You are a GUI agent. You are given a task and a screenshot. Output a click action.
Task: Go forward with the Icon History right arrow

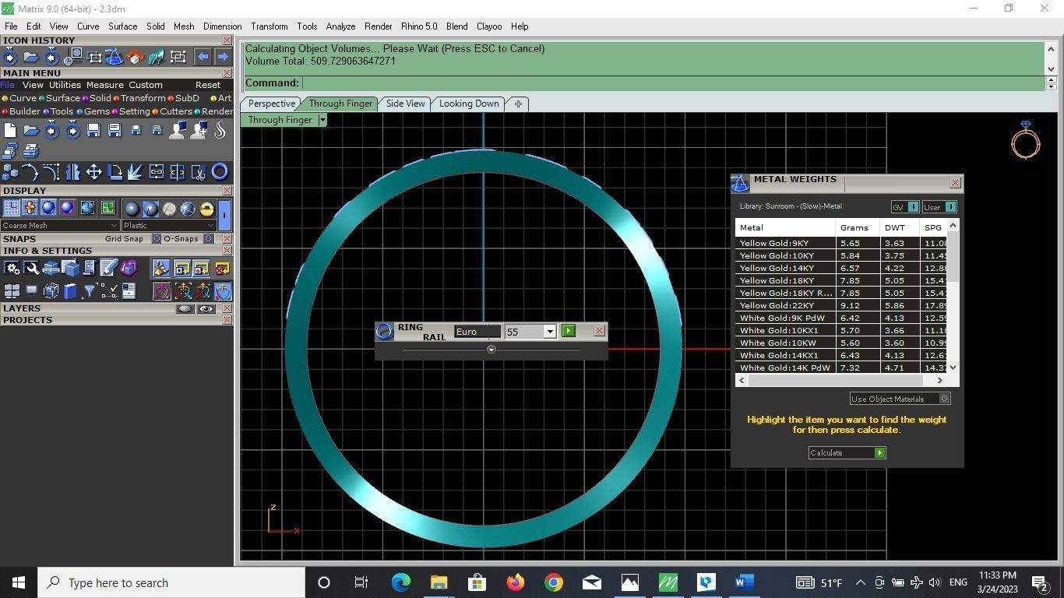(223, 57)
